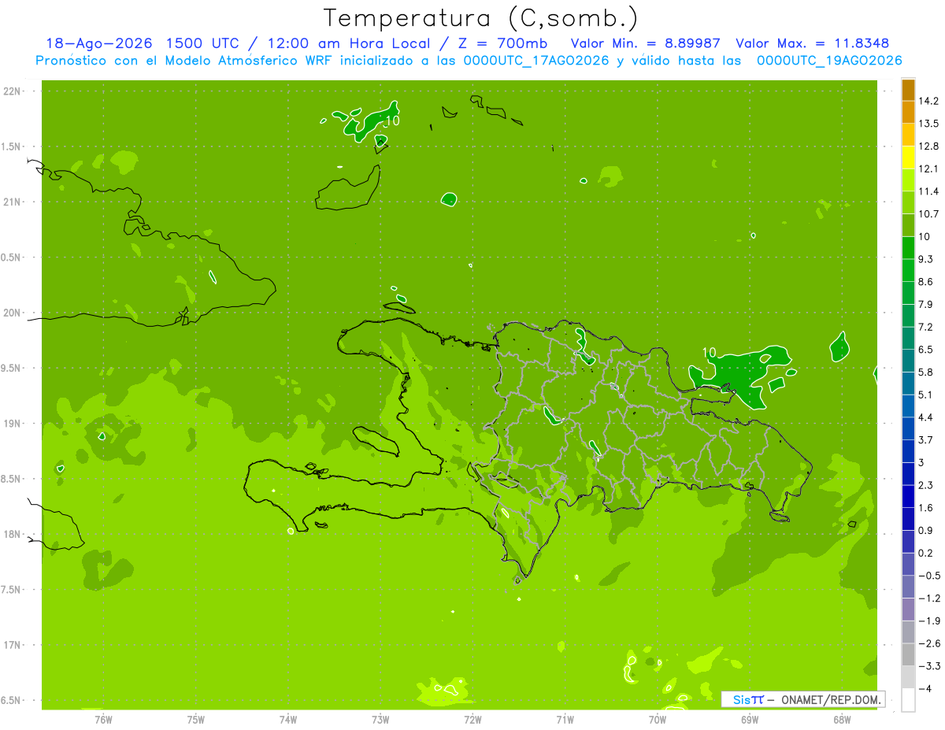945x730 pixels.
Task: Click the "74W" longitude label
Action: coord(288,721)
